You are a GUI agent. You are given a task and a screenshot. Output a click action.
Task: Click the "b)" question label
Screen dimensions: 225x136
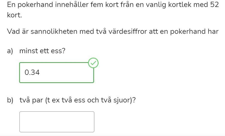[x=10, y=100]
